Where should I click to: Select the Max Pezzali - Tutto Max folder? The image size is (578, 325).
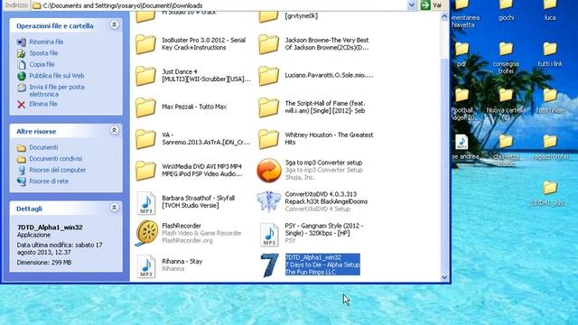pos(145,107)
